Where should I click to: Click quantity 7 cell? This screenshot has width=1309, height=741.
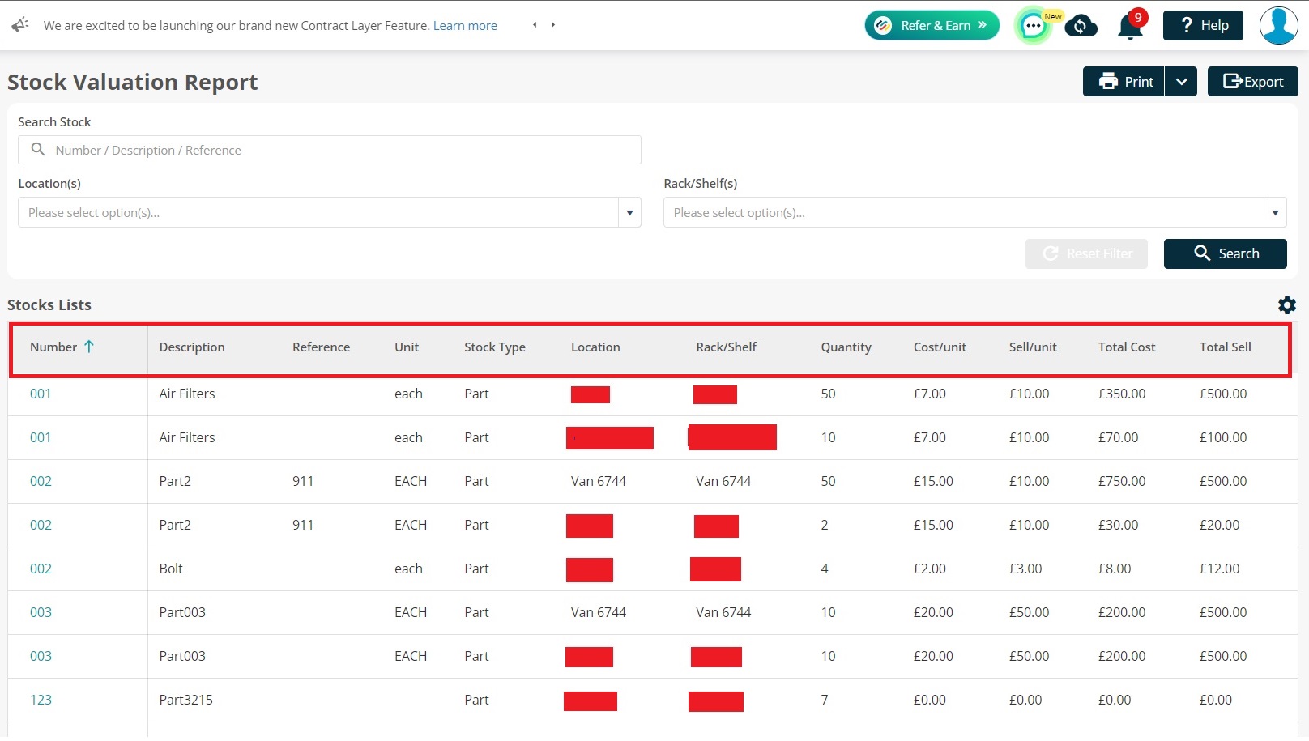pos(825,700)
